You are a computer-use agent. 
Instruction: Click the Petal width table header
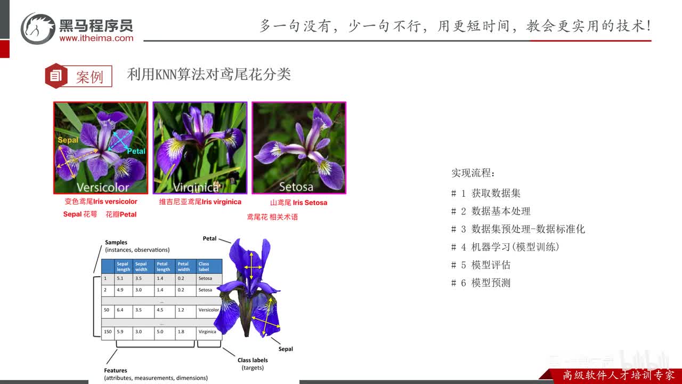tap(185, 267)
